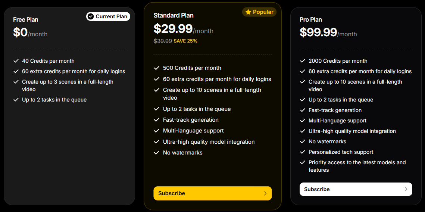This screenshot has height=212, width=425.
Task: Click the Standard Plan Subscribe button
Action: 213,193
